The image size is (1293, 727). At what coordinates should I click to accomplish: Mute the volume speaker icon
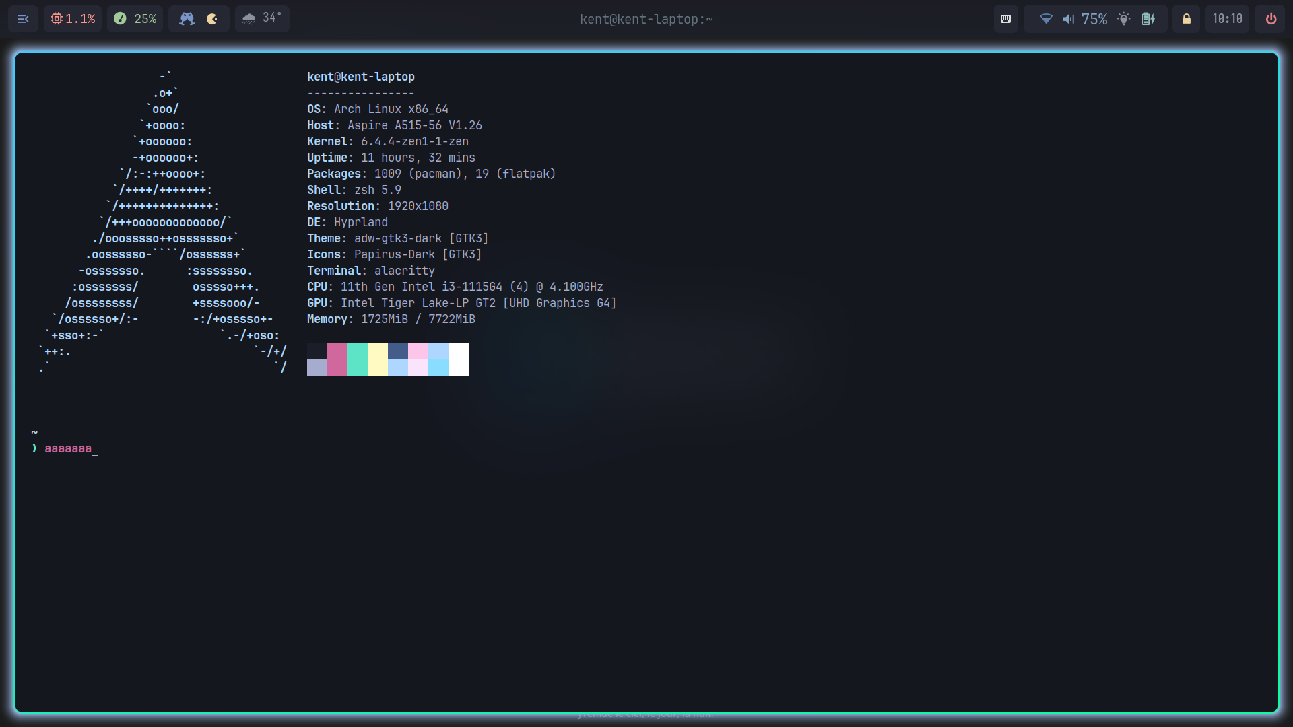click(1069, 19)
